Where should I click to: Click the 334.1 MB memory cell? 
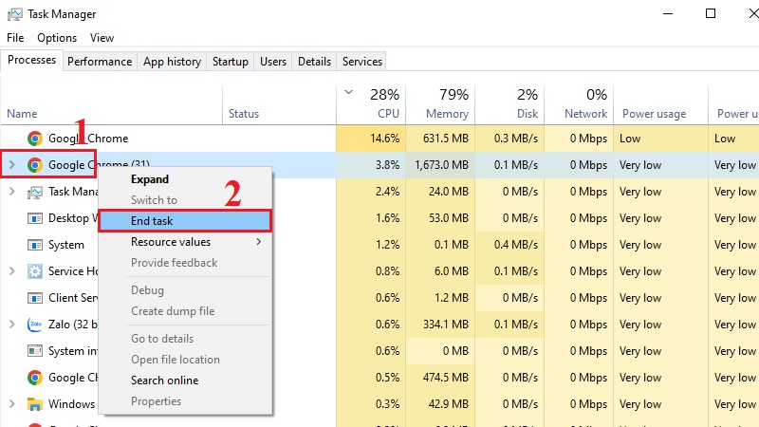(x=440, y=325)
